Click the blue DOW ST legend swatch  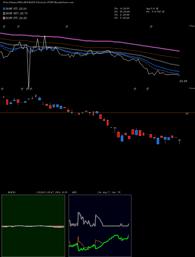click(x=4, y=9)
